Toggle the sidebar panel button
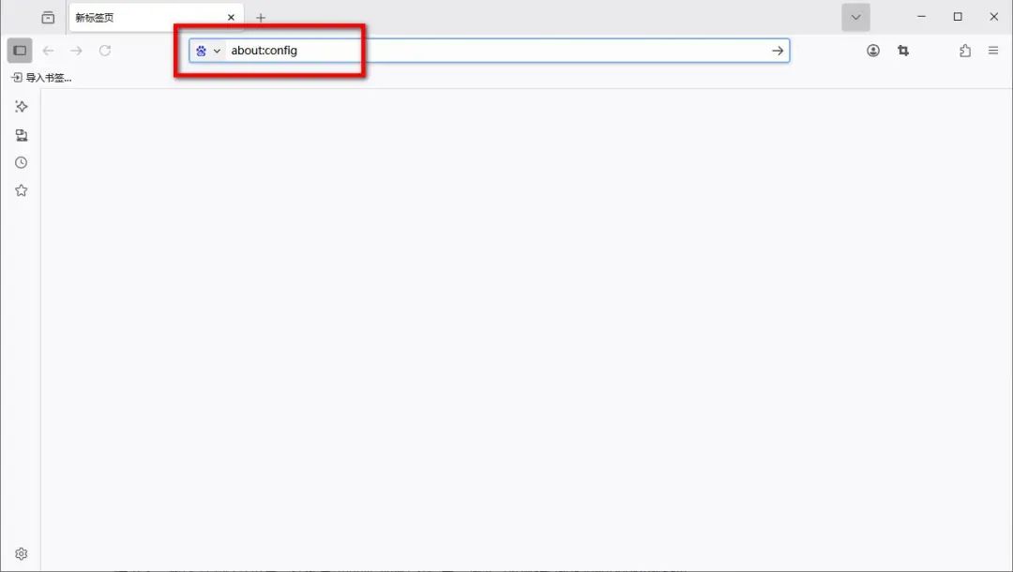The height and width of the screenshot is (572, 1013). 20,51
